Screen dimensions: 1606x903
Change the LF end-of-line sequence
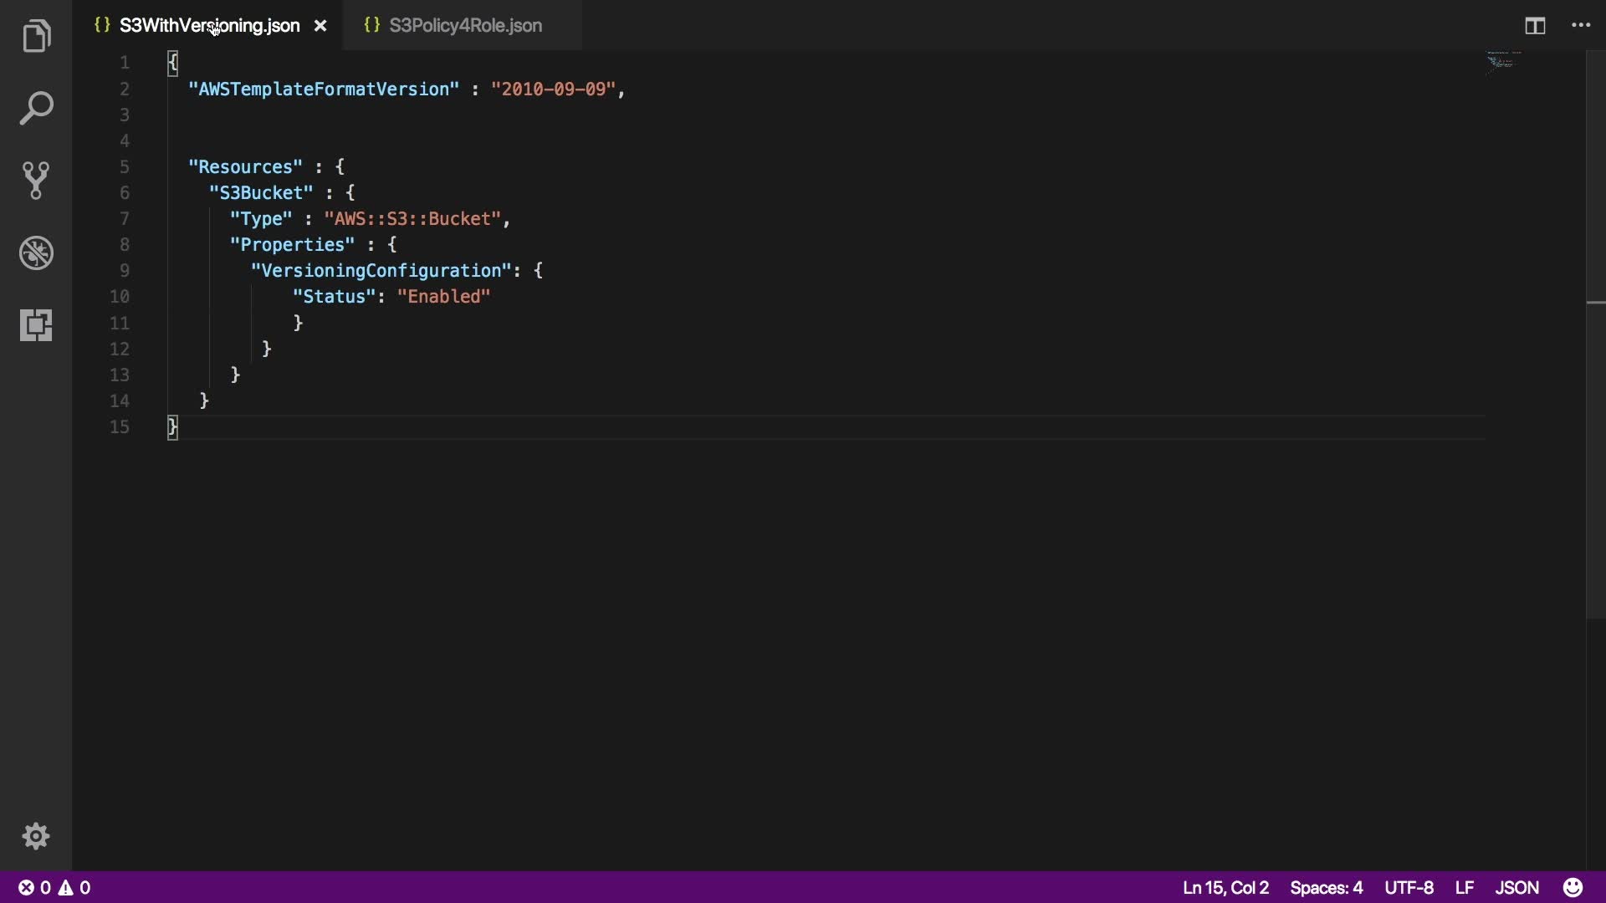[x=1464, y=888]
